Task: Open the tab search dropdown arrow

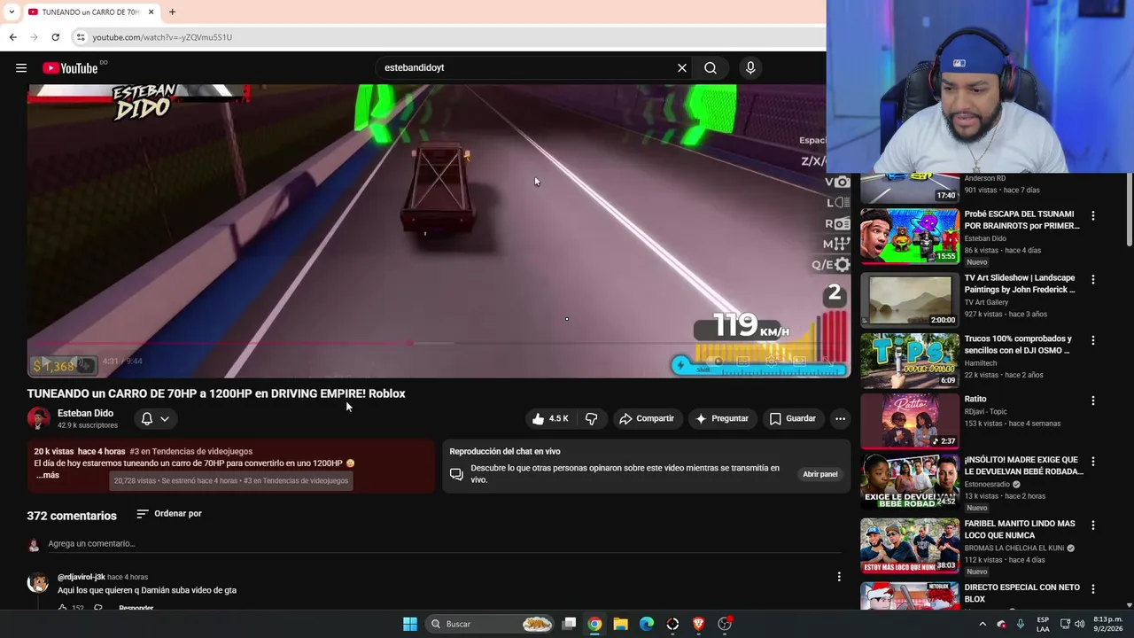Action: (x=11, y=12)
